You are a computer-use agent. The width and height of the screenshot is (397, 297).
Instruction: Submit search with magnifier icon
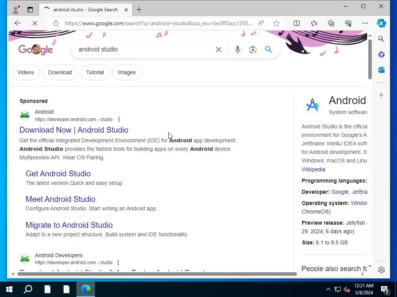[x=268, y=49]
